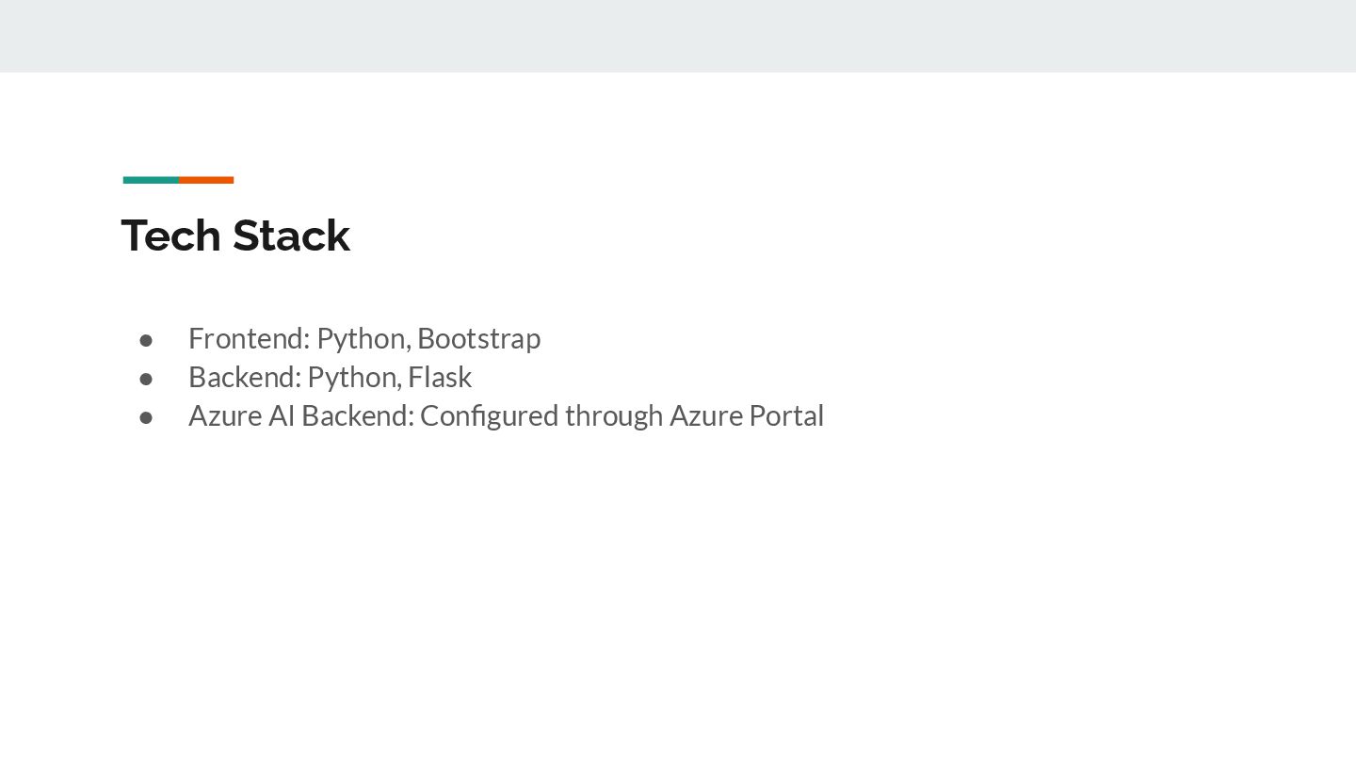Screen dimensions: 1356x763
Task: Click the bullet dot before Azure AI line
Action: 146,416
